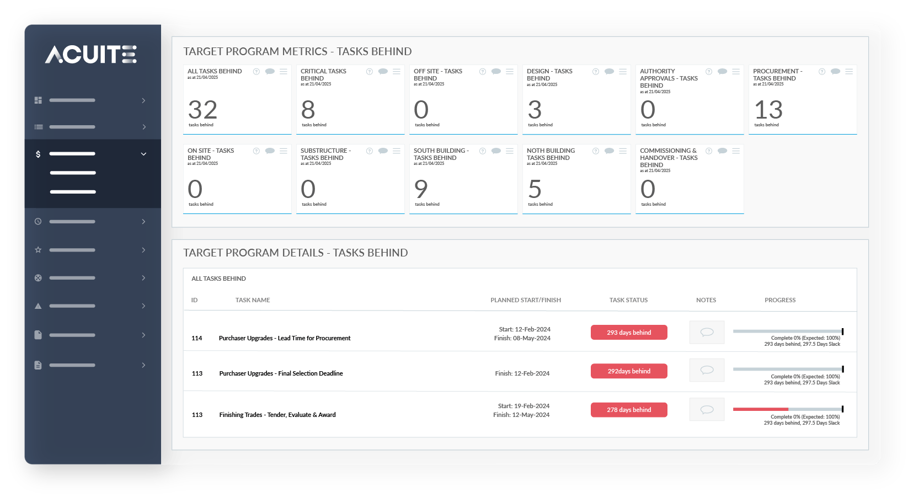Open menu of All Tasks Behind card
This screenshot has width=919, height=503.
[284, 72]
